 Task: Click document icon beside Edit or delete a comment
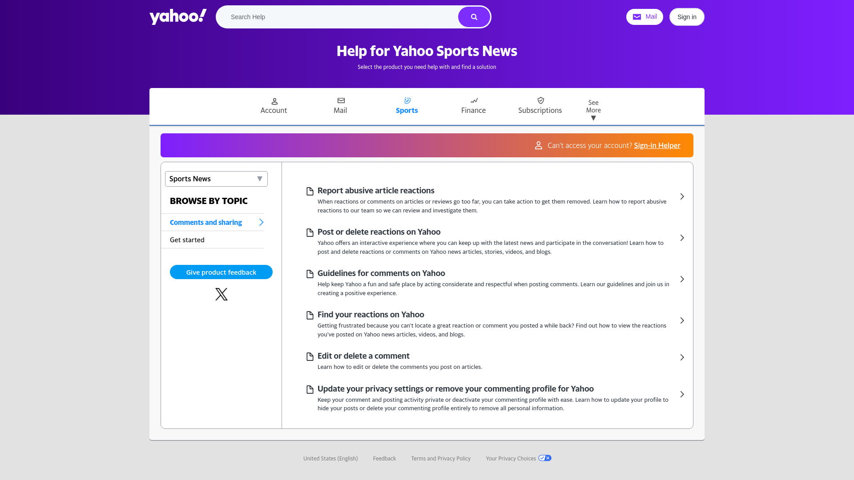pos(310,357)
